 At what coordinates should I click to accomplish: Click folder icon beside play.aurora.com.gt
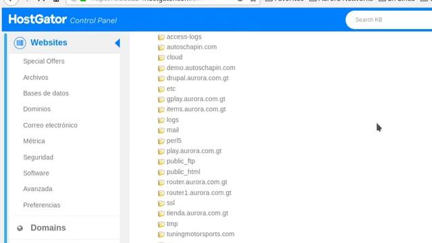161,151
